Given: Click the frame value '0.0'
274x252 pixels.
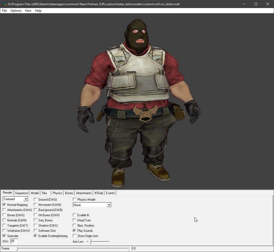Looking at the screenshot, I should [133, 248].
